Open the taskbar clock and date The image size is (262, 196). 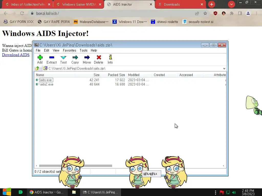(248, 192)
